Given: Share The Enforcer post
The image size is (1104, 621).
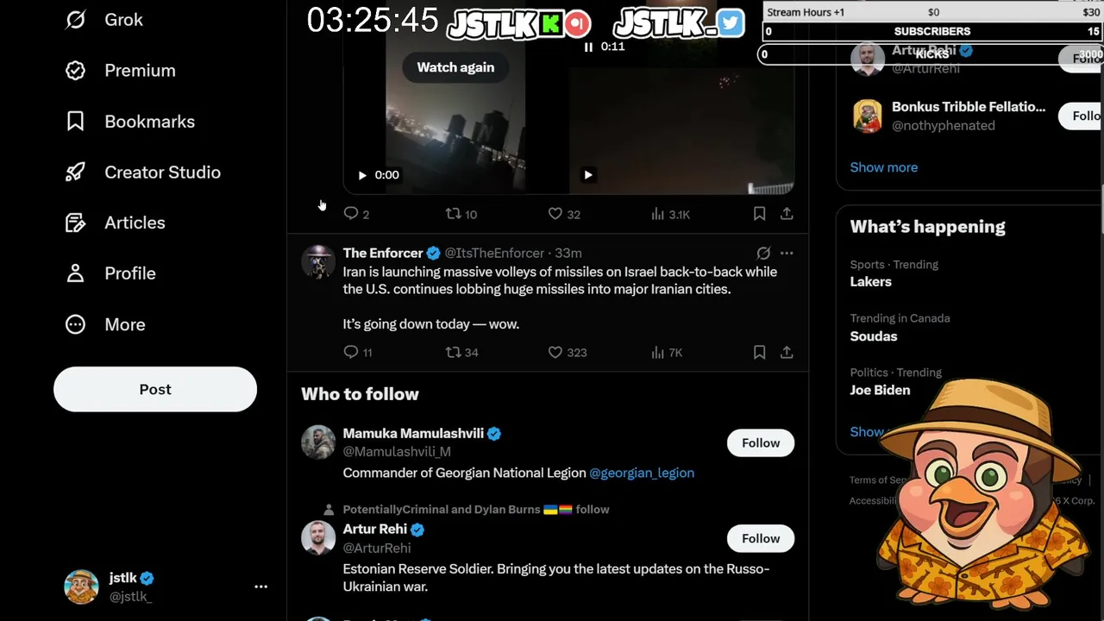Looking at the screenshot, I should click(x=787, y=352).
